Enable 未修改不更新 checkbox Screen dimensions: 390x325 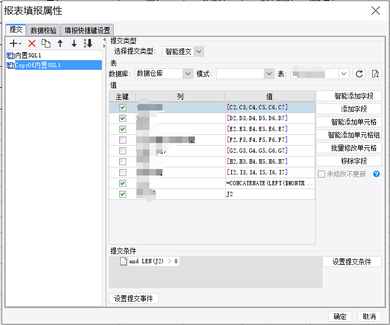pos(321,174)
